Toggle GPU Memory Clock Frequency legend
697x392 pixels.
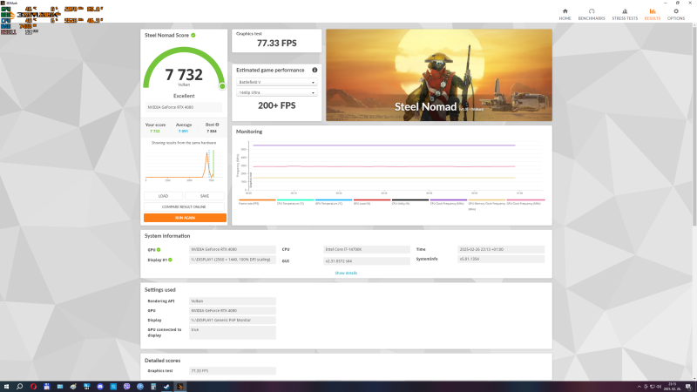coord(487,203)
